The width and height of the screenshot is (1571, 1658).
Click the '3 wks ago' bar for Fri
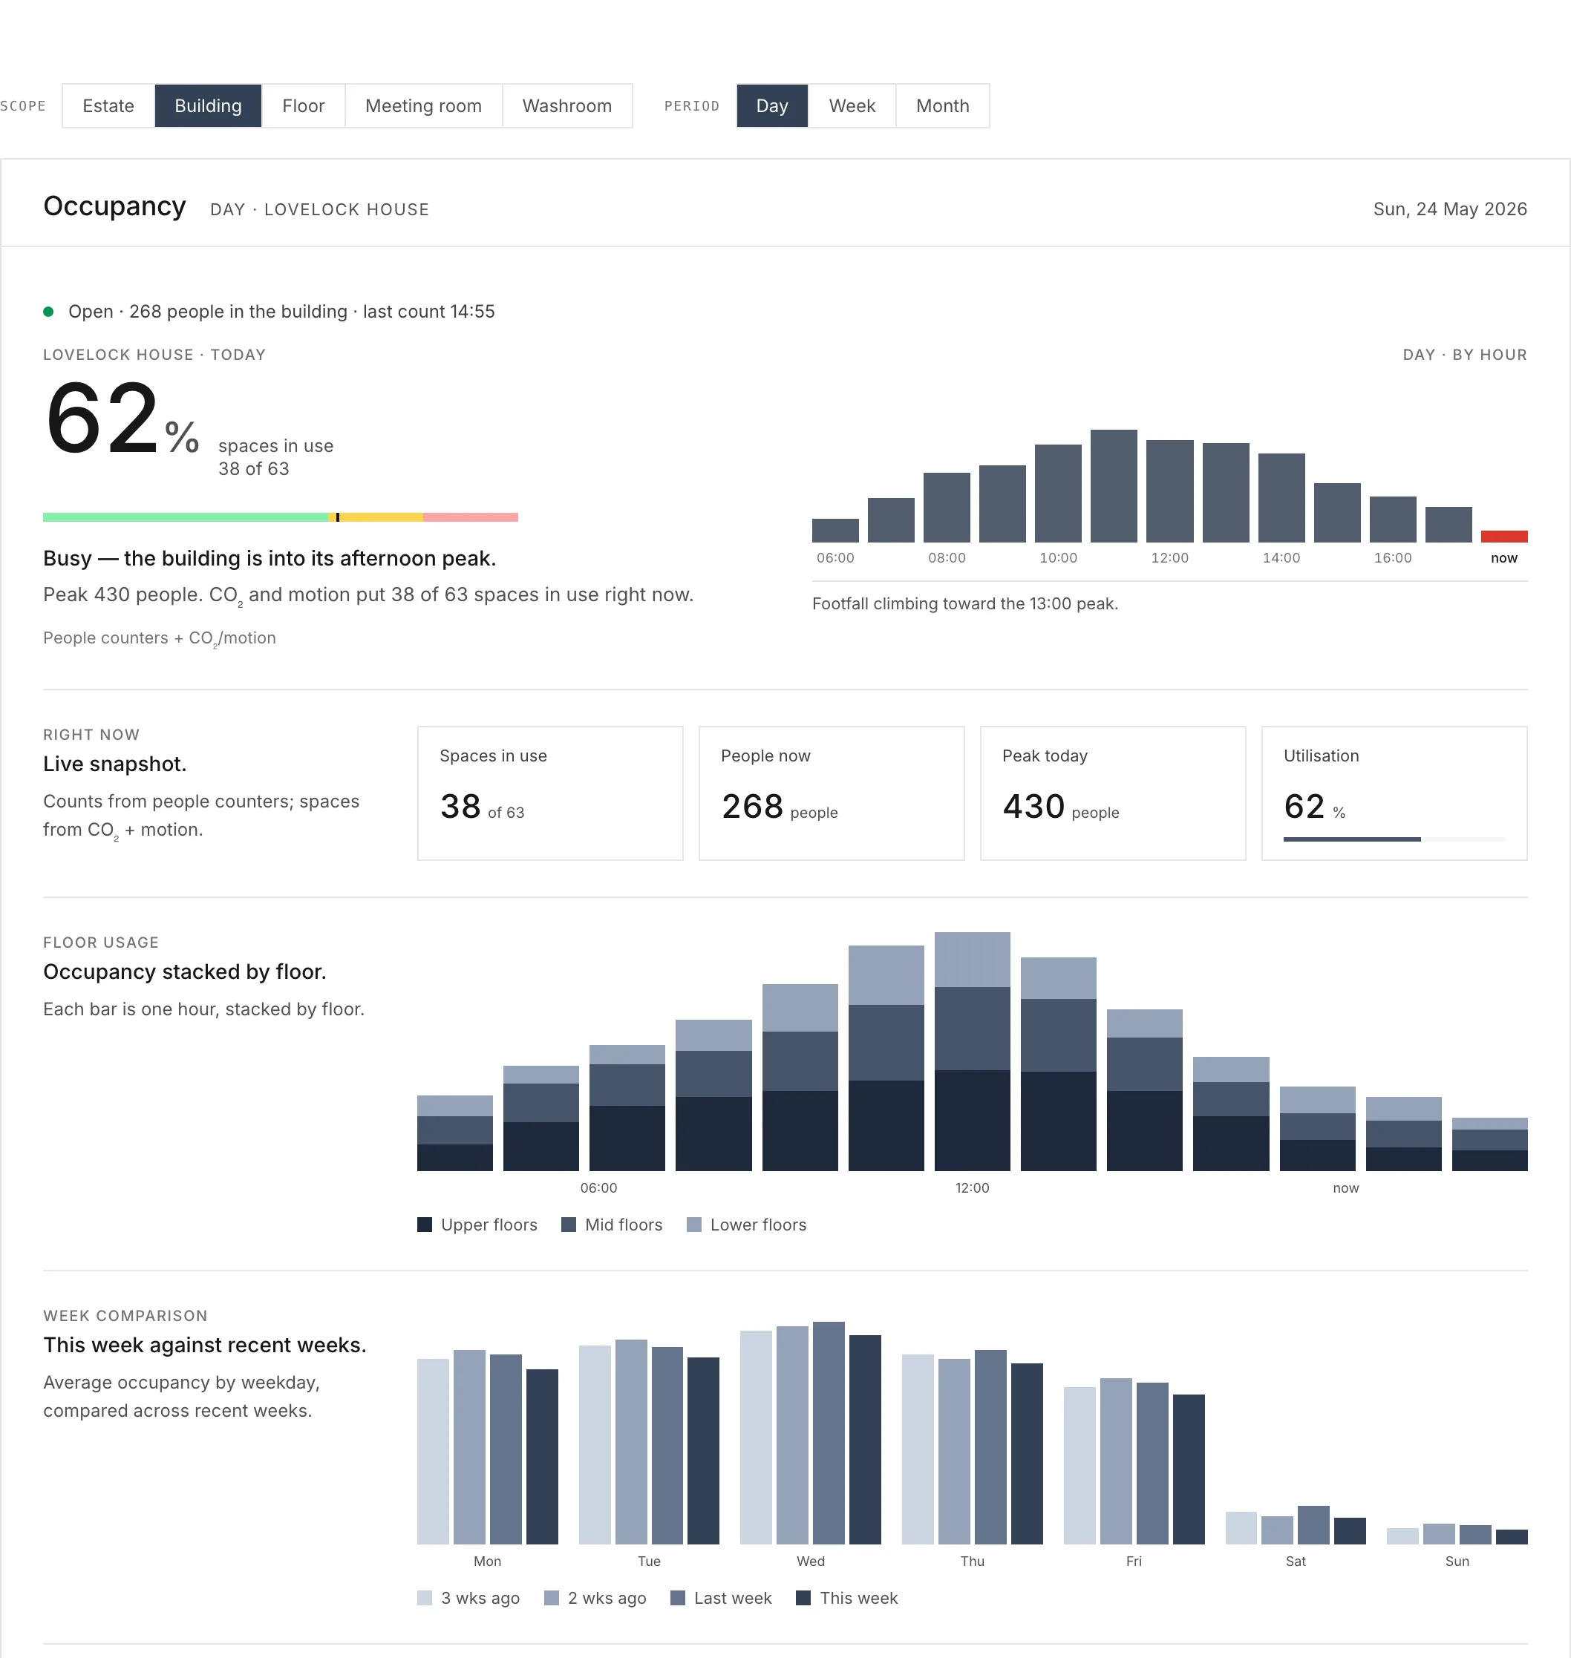(x=1080, y=1466)
